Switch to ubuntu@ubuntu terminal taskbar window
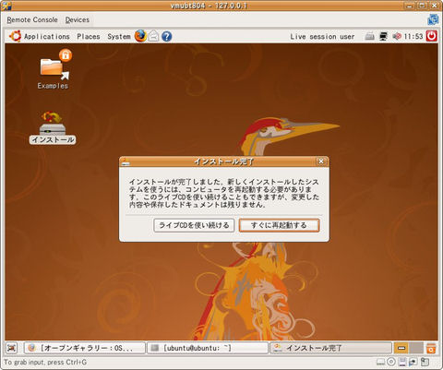The height and width of the screenshot is (370, 443). pyautogui.click(x=208, y=348)
